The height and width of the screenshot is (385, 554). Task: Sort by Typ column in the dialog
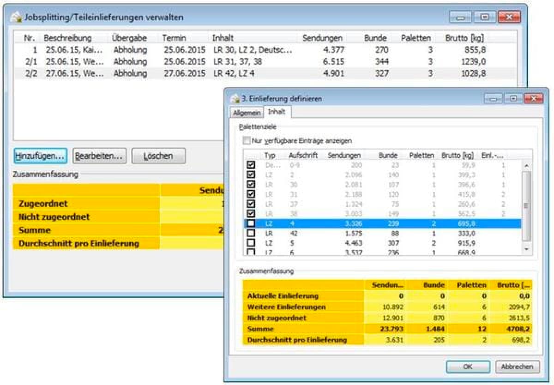(270, 156)
